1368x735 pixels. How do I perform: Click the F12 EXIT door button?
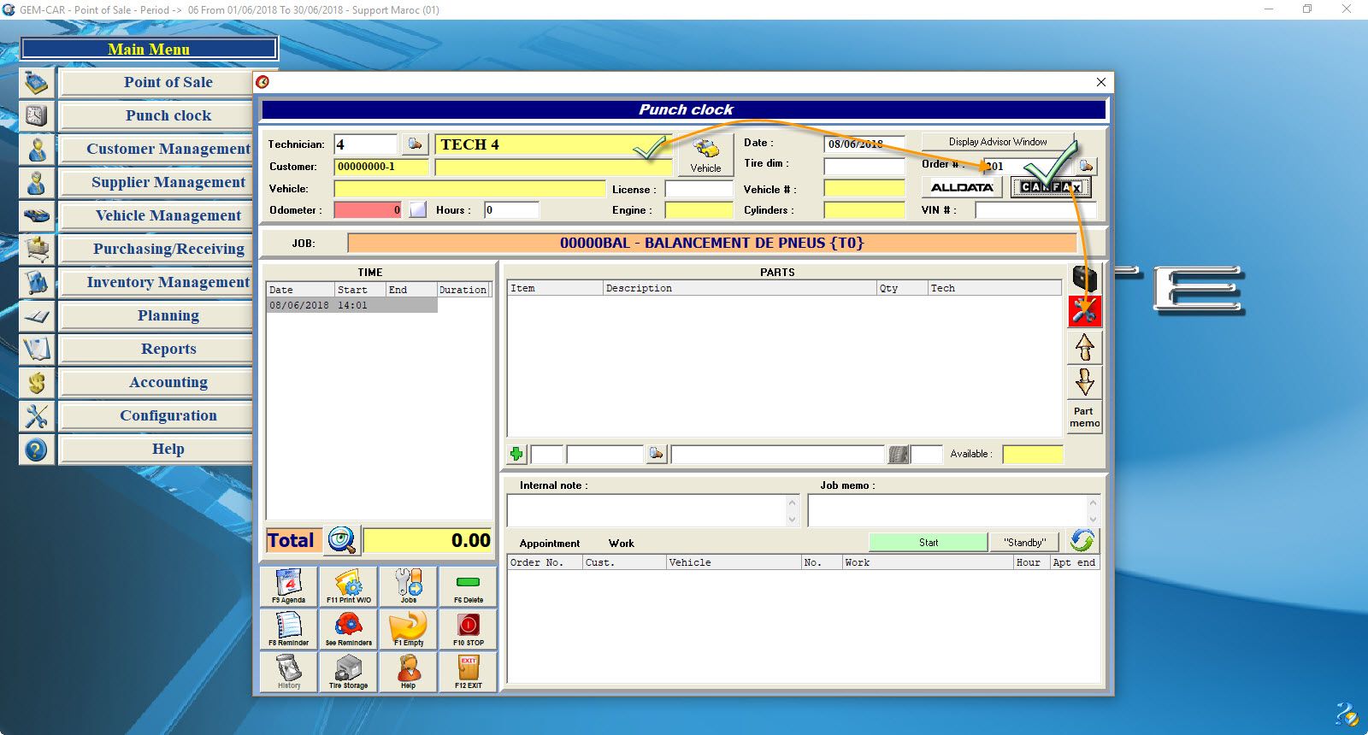coord(469,672)
